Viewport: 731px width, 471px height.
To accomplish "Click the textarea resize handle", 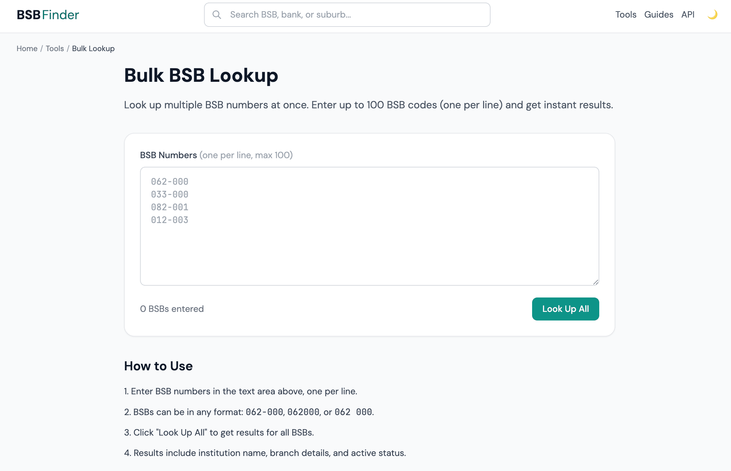I will coord(596,282).
